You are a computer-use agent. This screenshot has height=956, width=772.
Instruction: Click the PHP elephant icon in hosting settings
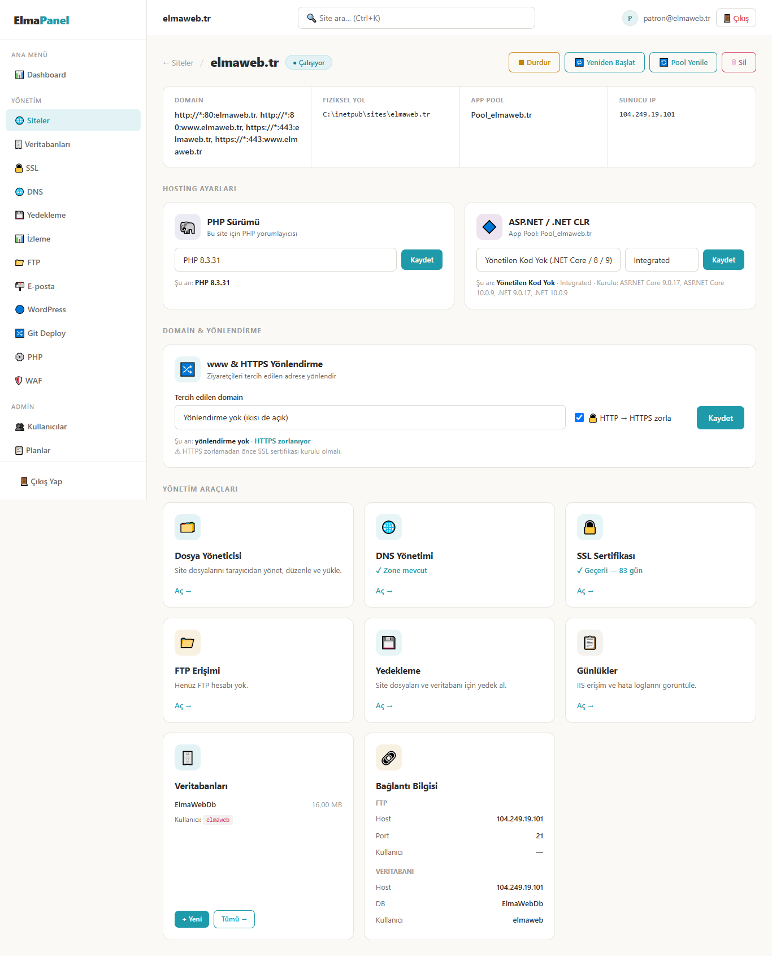pyautogui.click(x=188, y=227)
